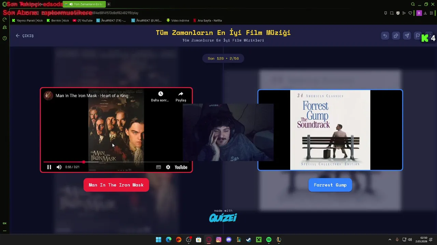Viewport: 437px width, 245px height.
Task: Click the snapshot capture icon in address bar
Action: [x=392, y=13]
